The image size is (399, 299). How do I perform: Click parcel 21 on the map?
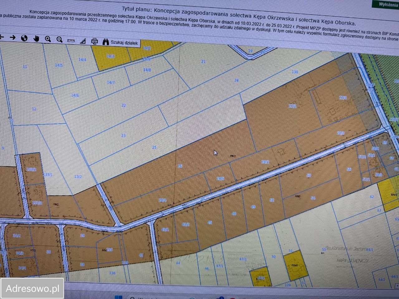pyautogui.click(x=203, y=61)
